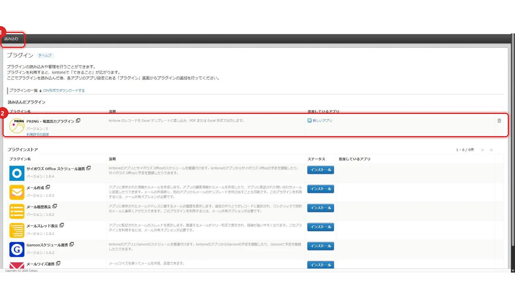Click the メールスレッド表示 plugin icon
The image size is (515, 306).
pos(17,230)
